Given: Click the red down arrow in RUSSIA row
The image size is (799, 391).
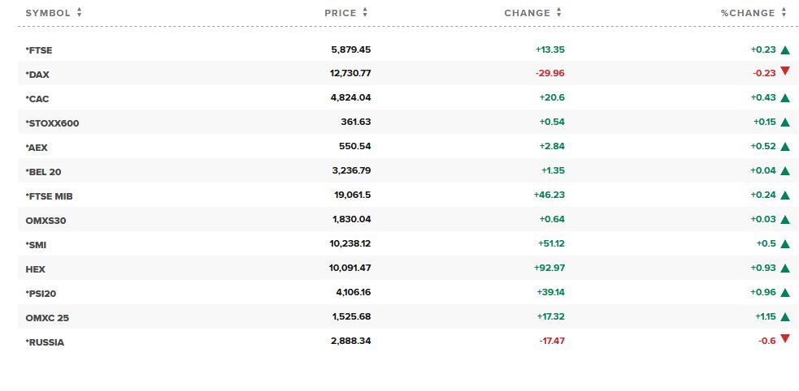Looking at the screenshot, I should coord(784,338).
